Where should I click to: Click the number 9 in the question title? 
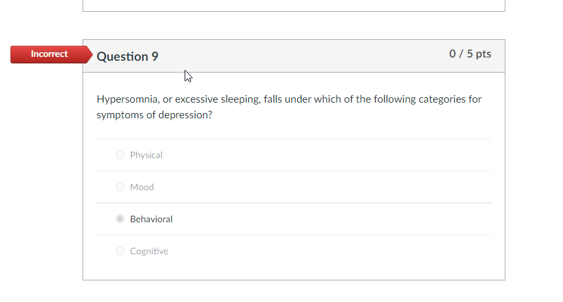[154, 56]
